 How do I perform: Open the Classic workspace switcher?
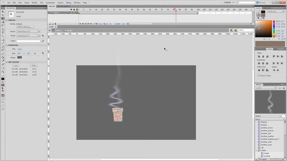(x=228, y=3)
